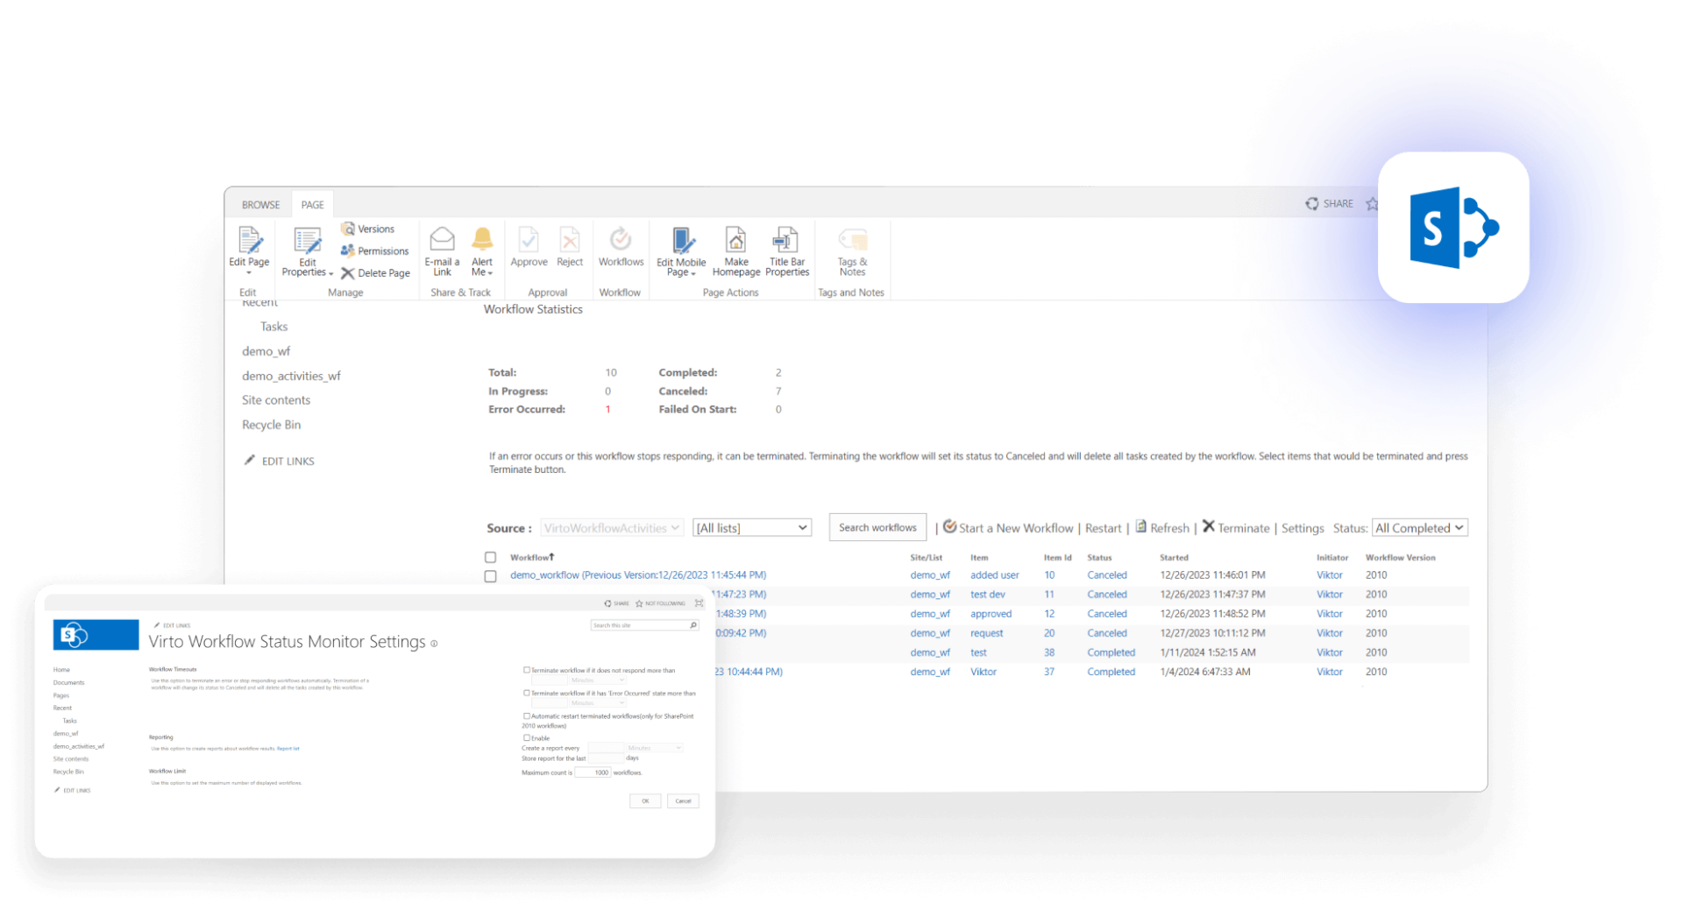
Task: Open the demo_workflow Previous Version link
Action: pyautogui.click(x=638, y=575)
